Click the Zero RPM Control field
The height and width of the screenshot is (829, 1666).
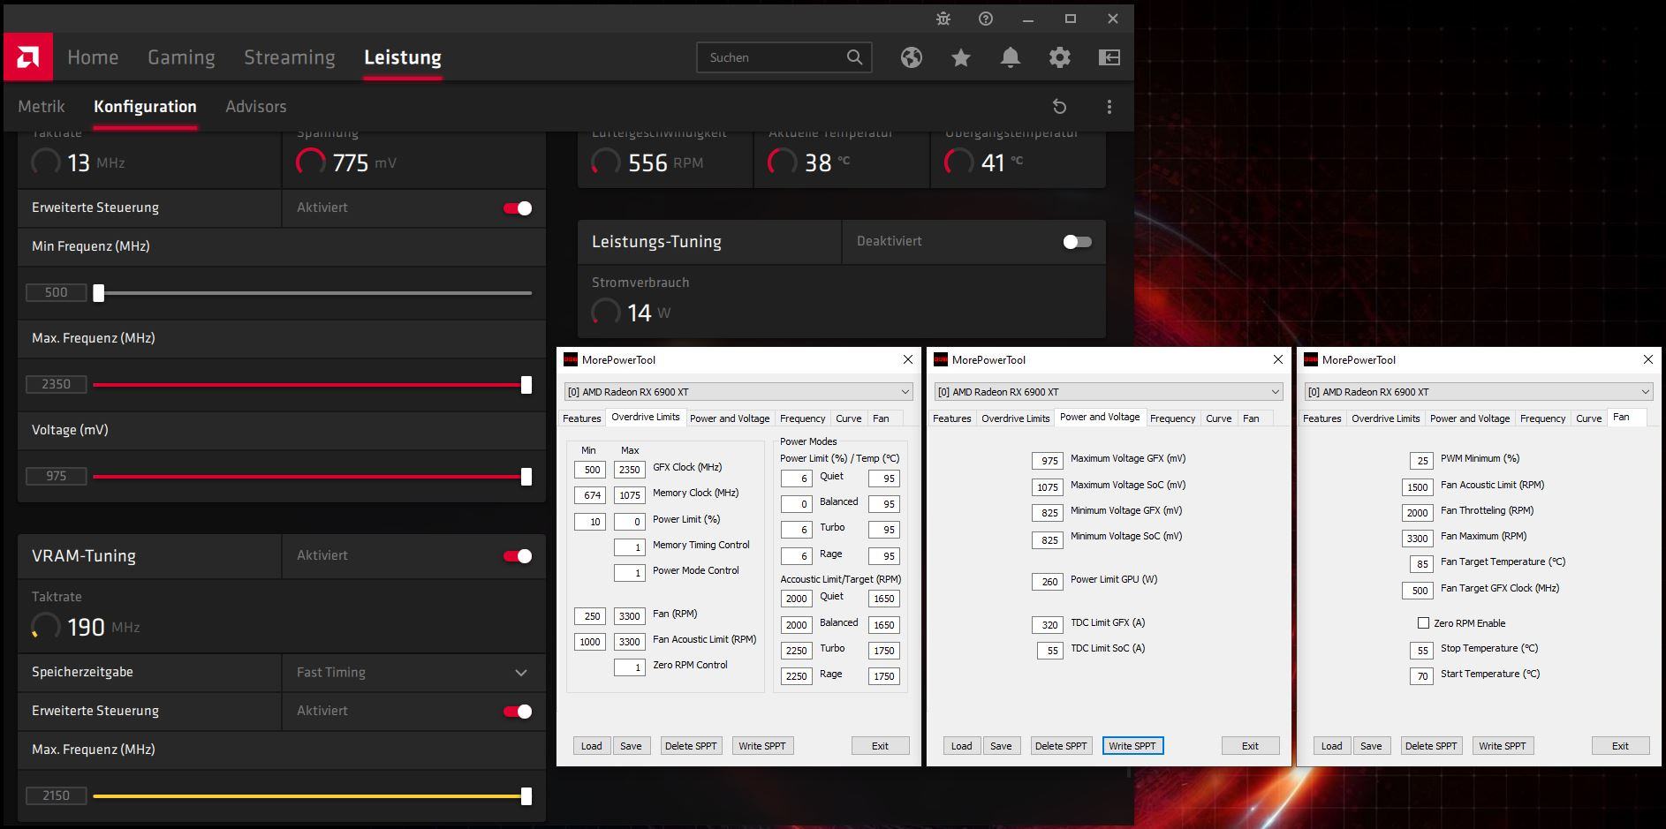(x=630, y=667)
